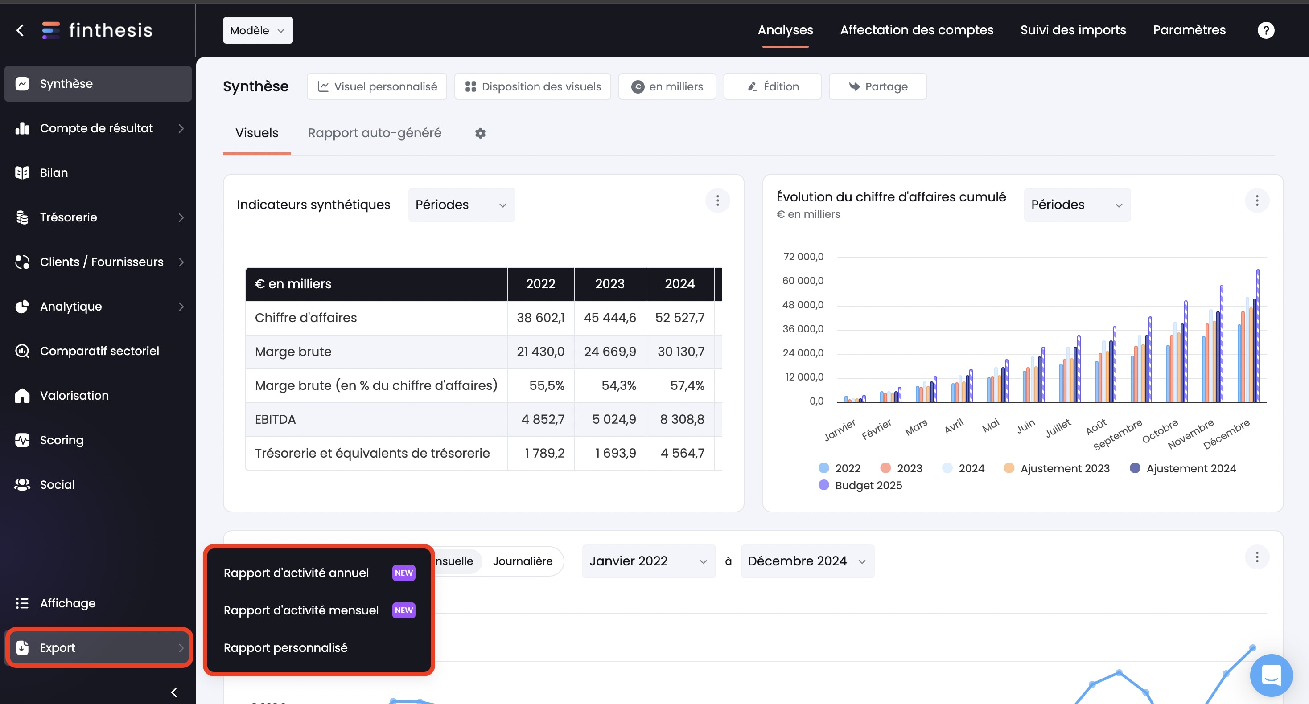Click the Chiffre d'affaires 2024 value 52 527,7

[x=679, y=318]
